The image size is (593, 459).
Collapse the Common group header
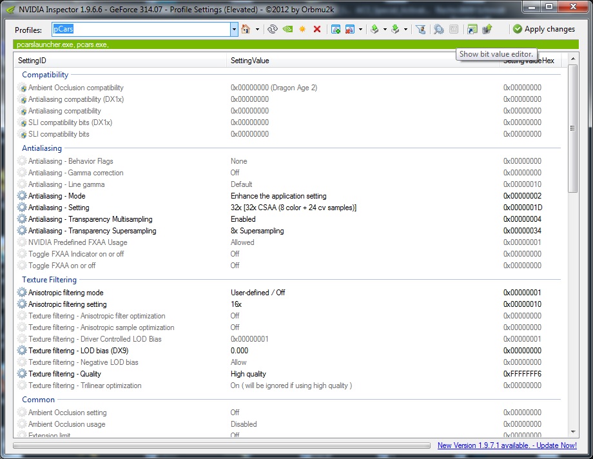tap(38, 400)
